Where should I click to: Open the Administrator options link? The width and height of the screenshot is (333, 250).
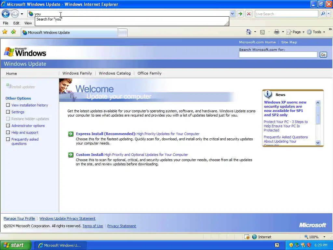(28, 126)
